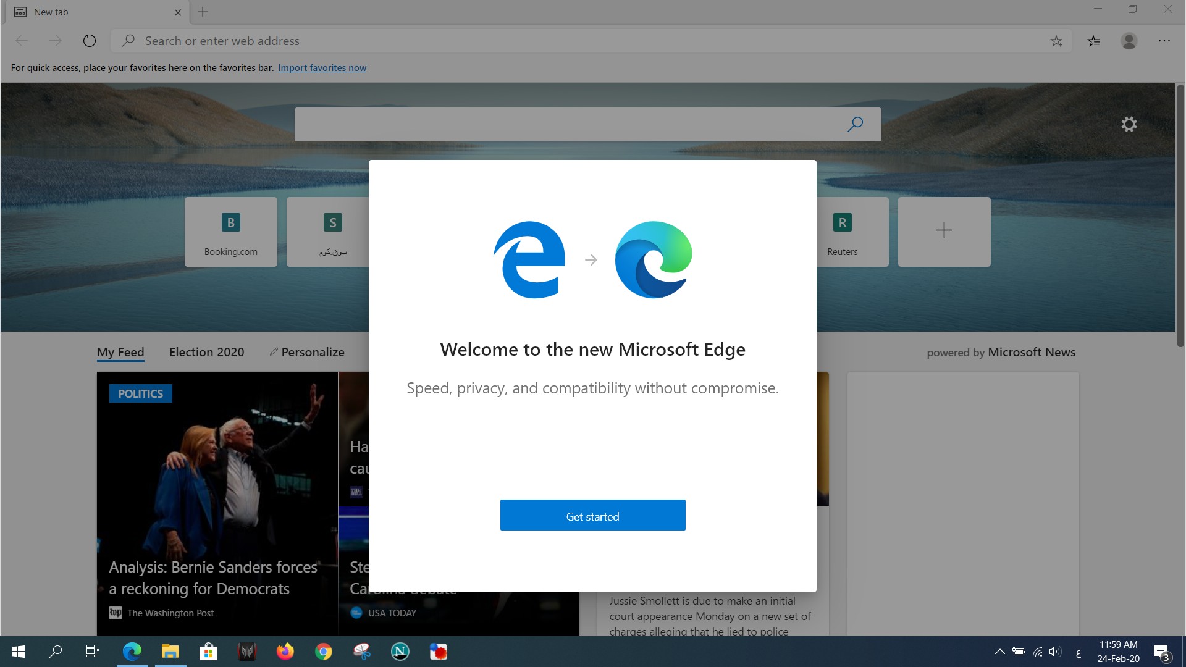Image resolution: width=1186 pixels, height=667 pixels.
Task: Open the user profile icon
Action: (1129, 41)
